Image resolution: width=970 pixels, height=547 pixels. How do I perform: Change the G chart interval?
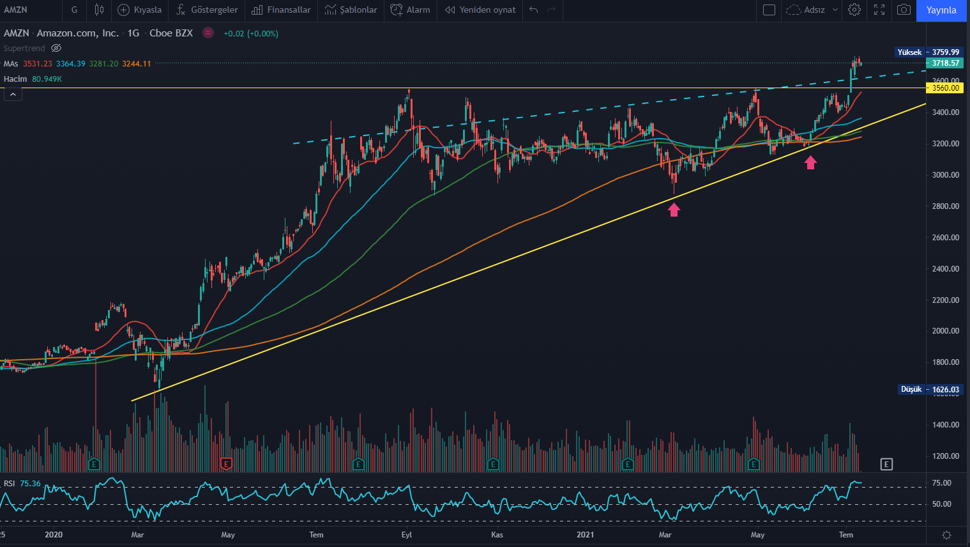pos(74,10)
